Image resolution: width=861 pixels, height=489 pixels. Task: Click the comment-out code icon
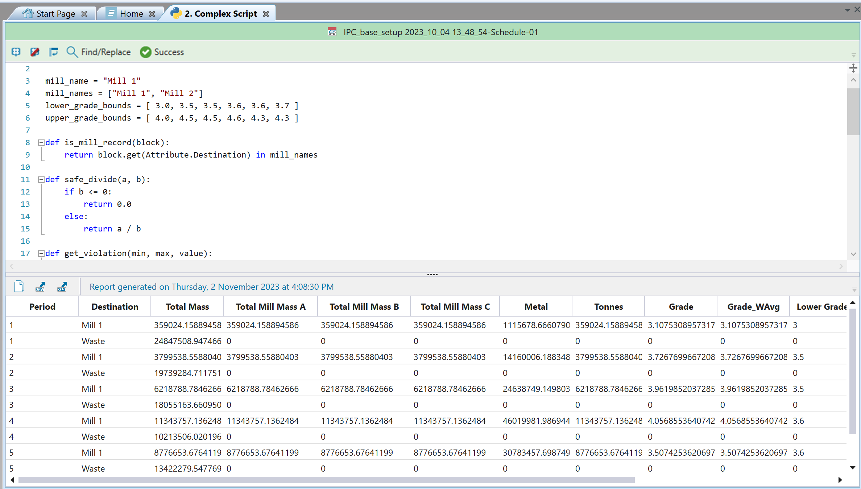point(16,52)
